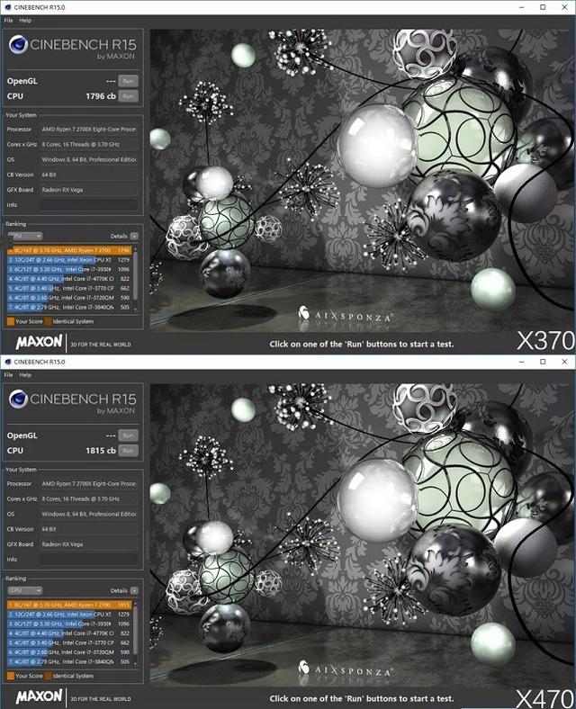Image resolution: width=576 pixels, height=709 pixels.
Task: Click the title bar app icon of the bottom window
Action: pos(8,361)
